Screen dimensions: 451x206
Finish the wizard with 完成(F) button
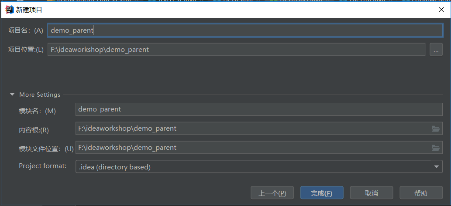(x=322, y=193)
